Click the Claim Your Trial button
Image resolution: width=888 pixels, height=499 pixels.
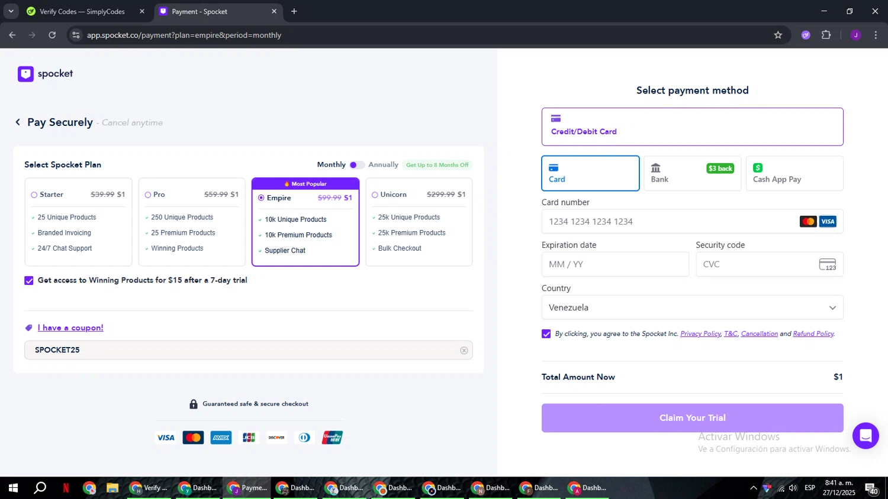coord(692,418)
